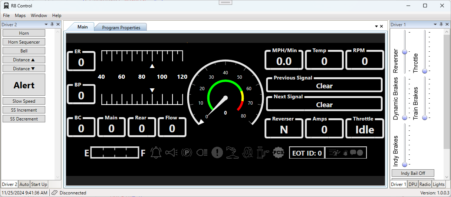Toggle auto-hide pin on Driver 1 panel

pyautogui.click(x=441, y=24)
